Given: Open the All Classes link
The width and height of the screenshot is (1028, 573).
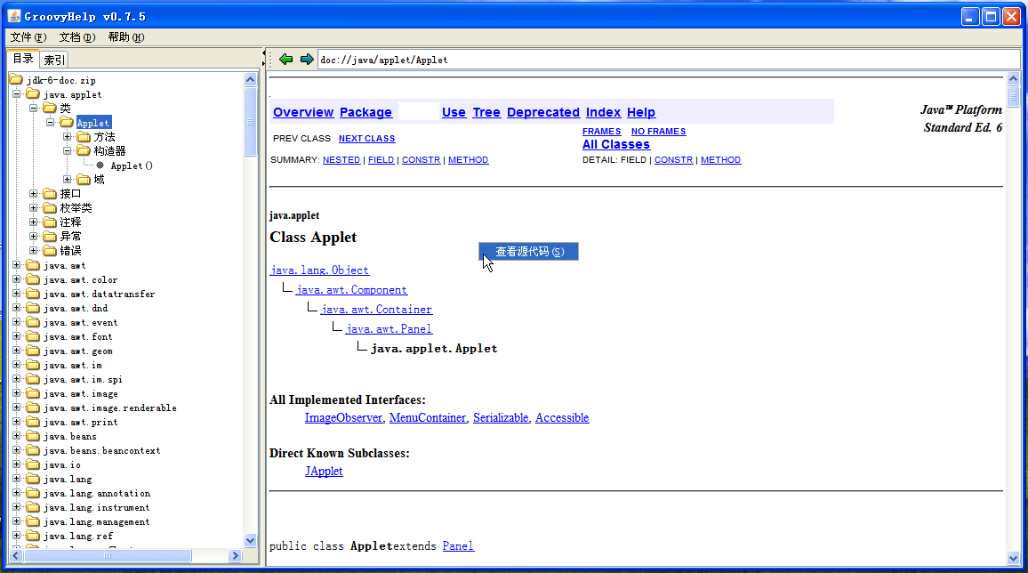Looking at the screenshot, I should pyautogui.click(x=616, y=144).
